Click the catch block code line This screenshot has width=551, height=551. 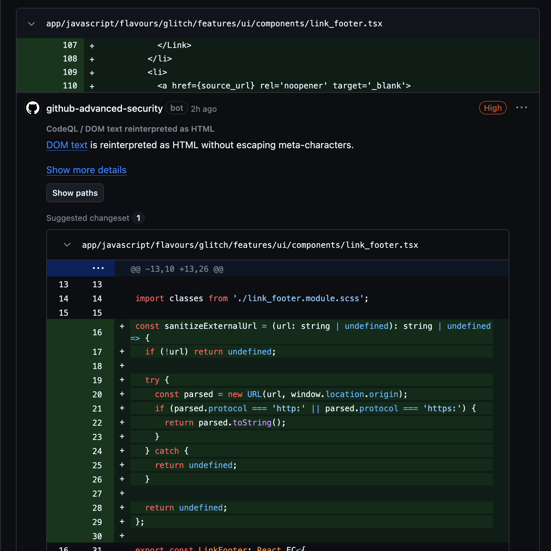click(311, 451)
